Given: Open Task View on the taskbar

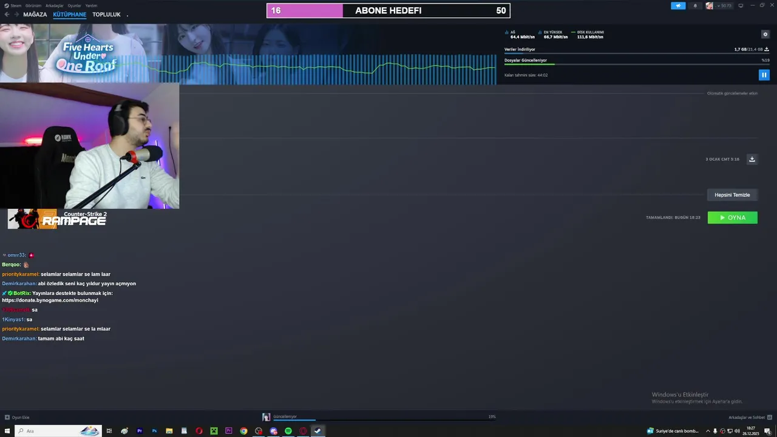Looking at the screenshot, I should click(x=109, y=431).
